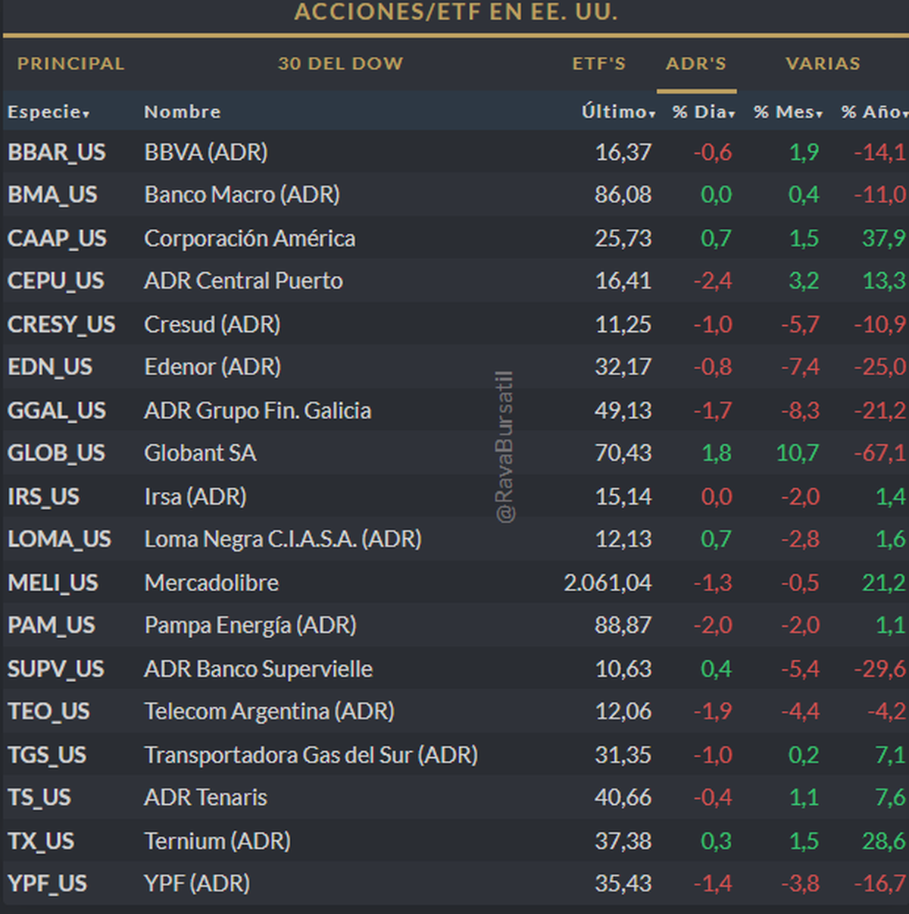Click the MELI_US ticker symbol
909x914 pixels.
(53, 583)
